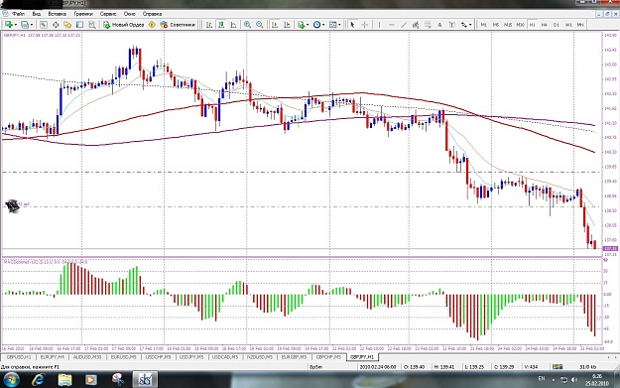Open the Справка menu

152,14
